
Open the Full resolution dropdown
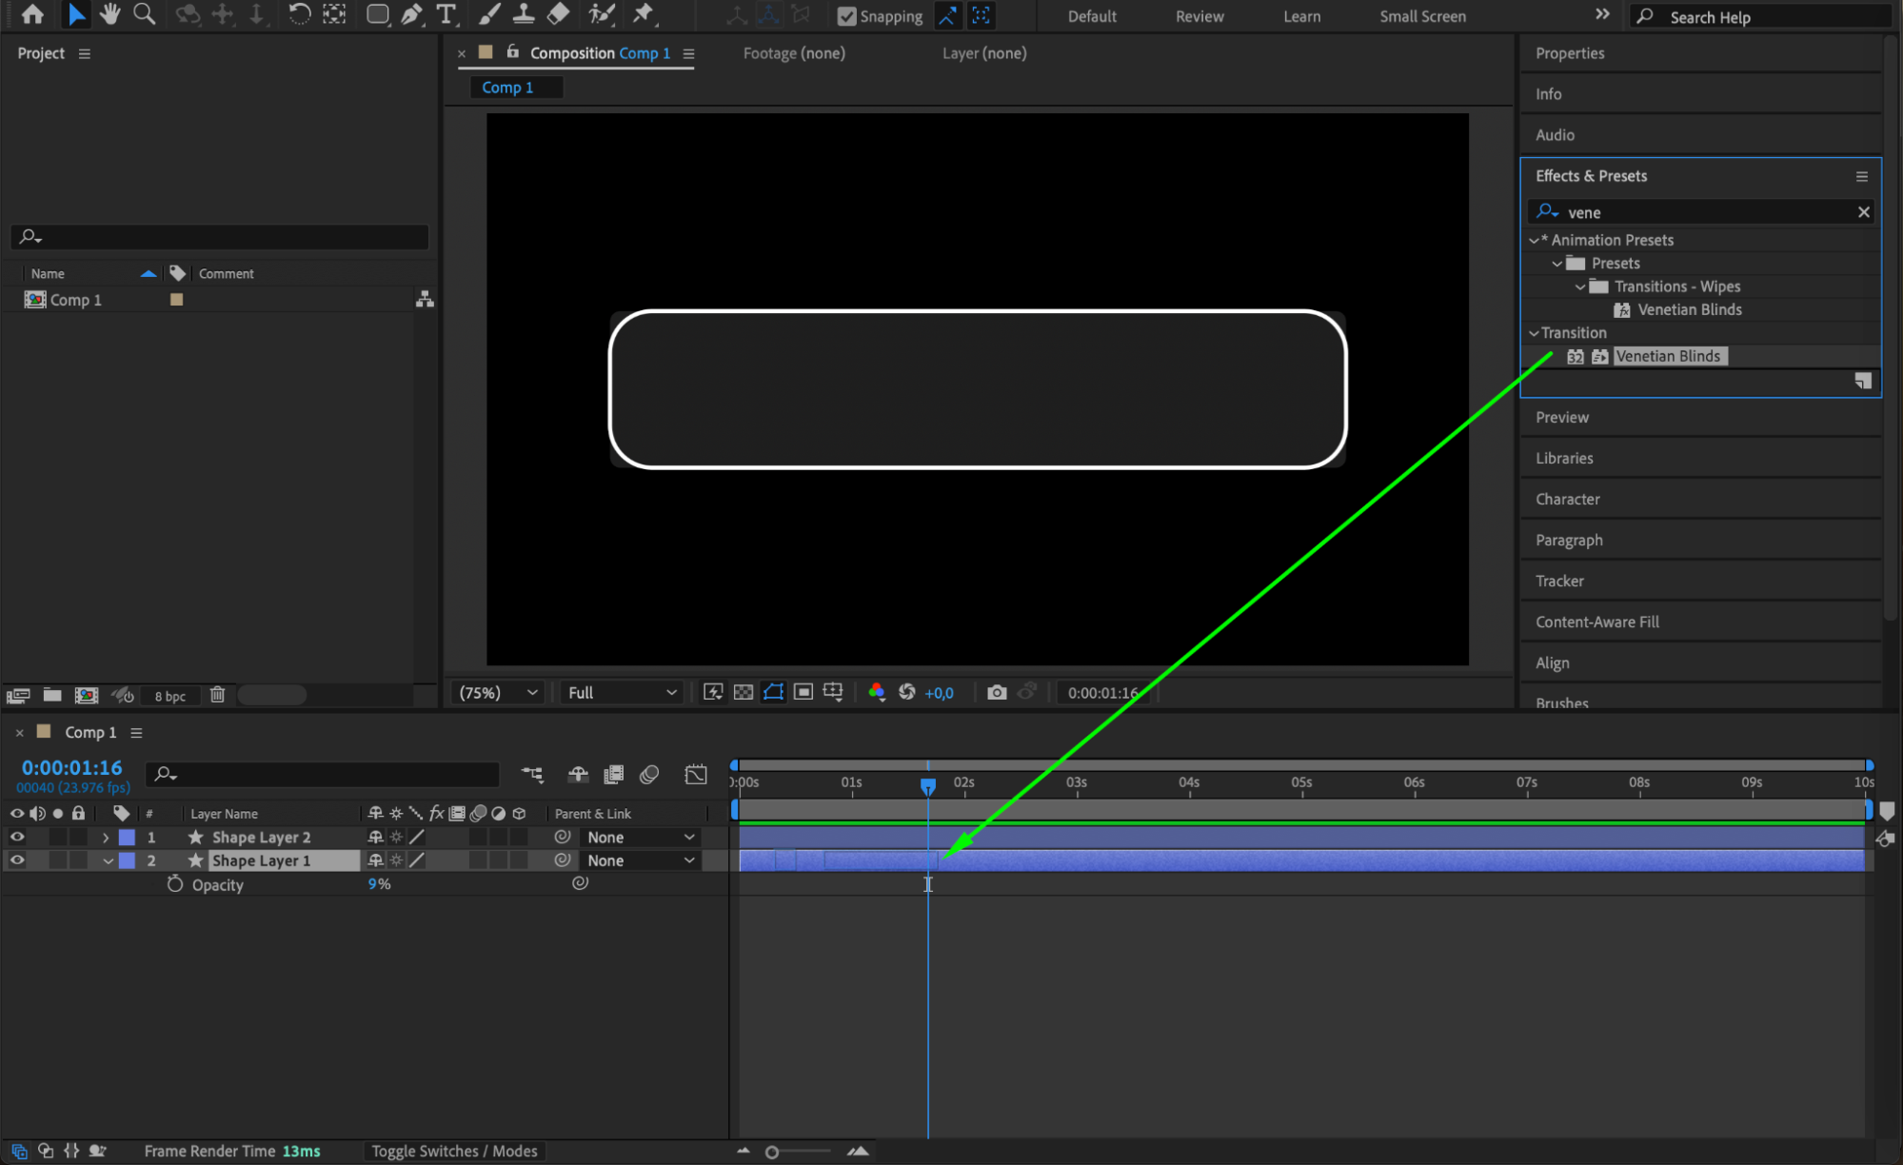621,692
